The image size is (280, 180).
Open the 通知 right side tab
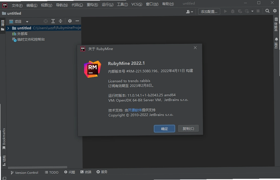276,43
